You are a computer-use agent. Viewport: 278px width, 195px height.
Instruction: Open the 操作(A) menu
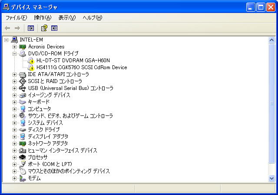coord(43,18)
